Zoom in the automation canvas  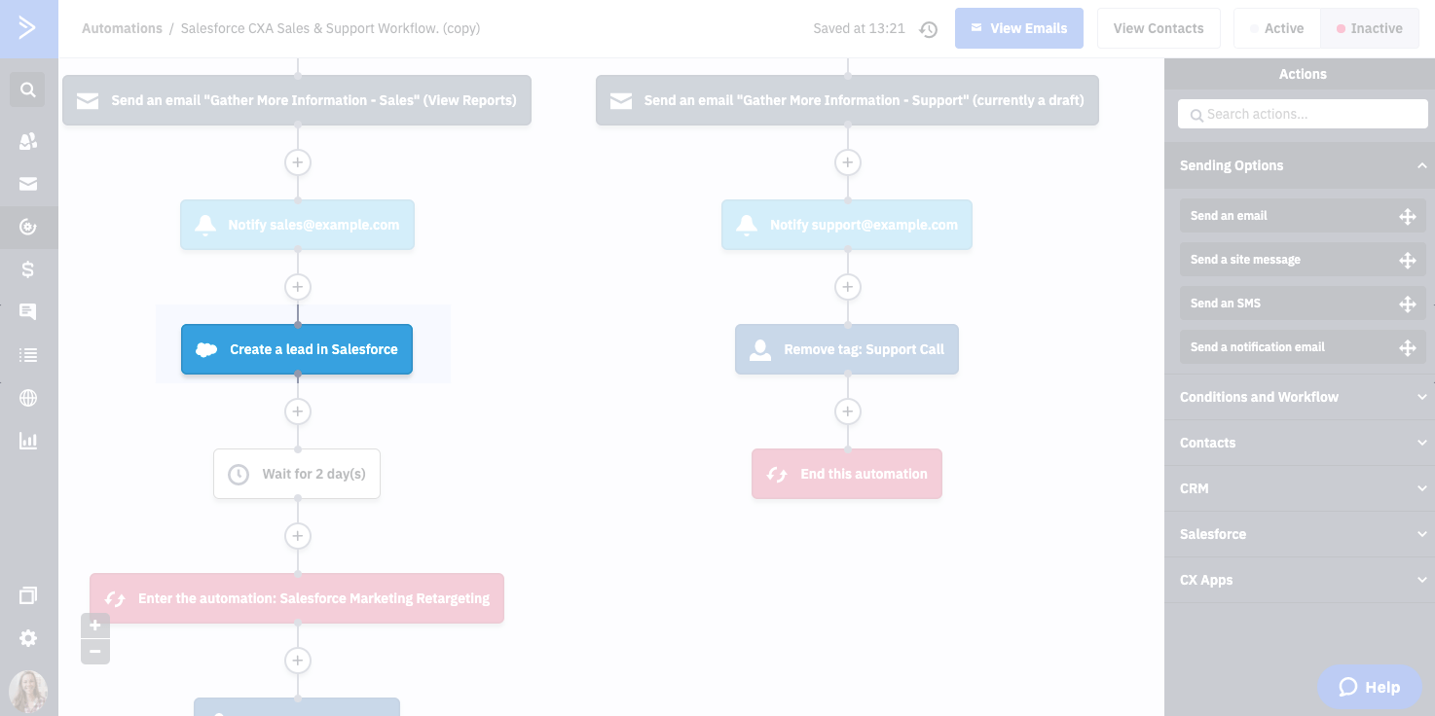[x=95, y=626]
